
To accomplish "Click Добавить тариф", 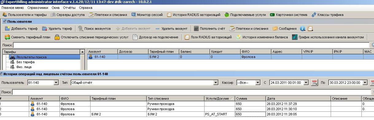I will point(21,29).
